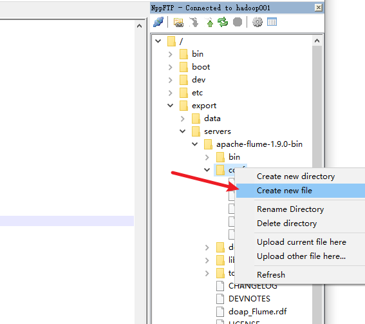Screen dimensions: 365x324
Task: Click the editor scrollbar up arrow
Action: pos(139,26)
